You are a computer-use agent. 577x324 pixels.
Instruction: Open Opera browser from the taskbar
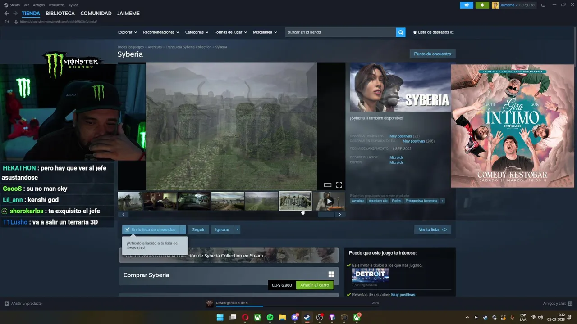[245, 317]
